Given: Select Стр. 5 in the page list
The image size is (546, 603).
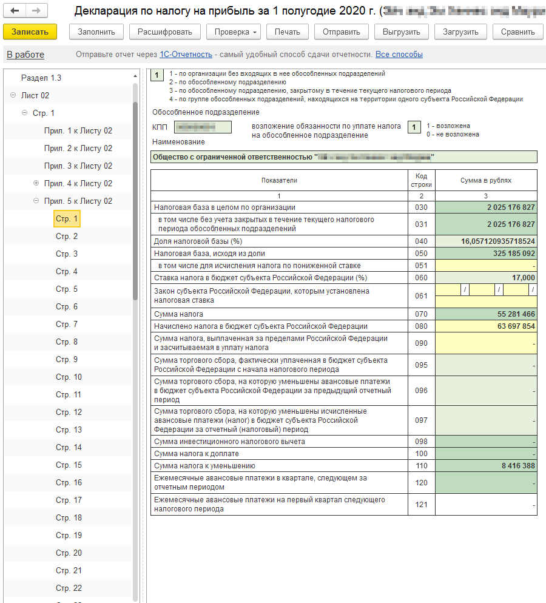Looking at the screenshot, I should coord(67,289).
